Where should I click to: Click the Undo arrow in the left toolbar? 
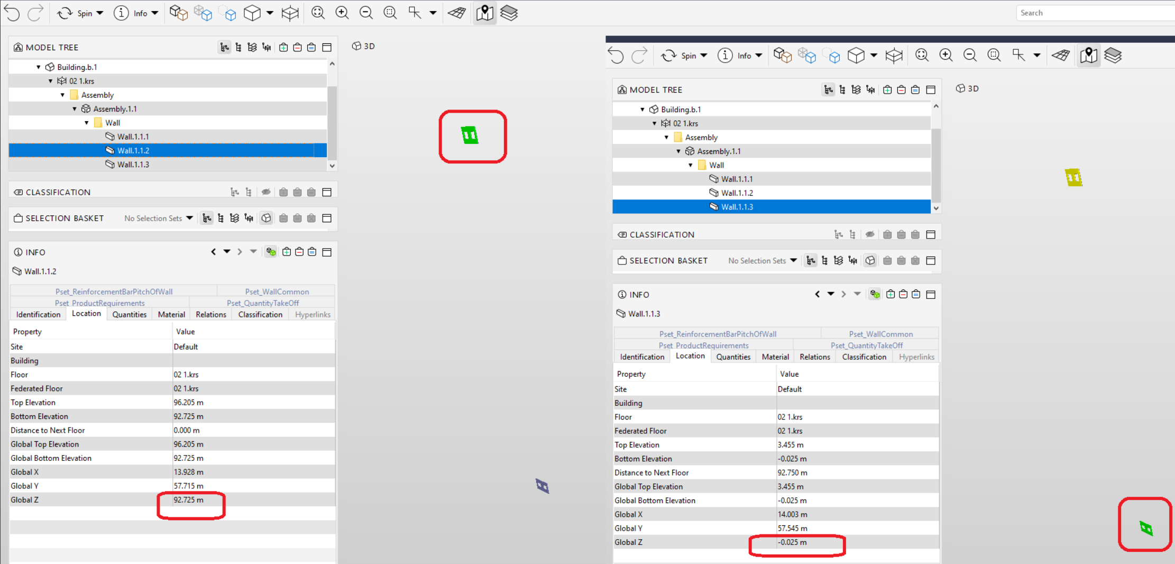[11, 13]
